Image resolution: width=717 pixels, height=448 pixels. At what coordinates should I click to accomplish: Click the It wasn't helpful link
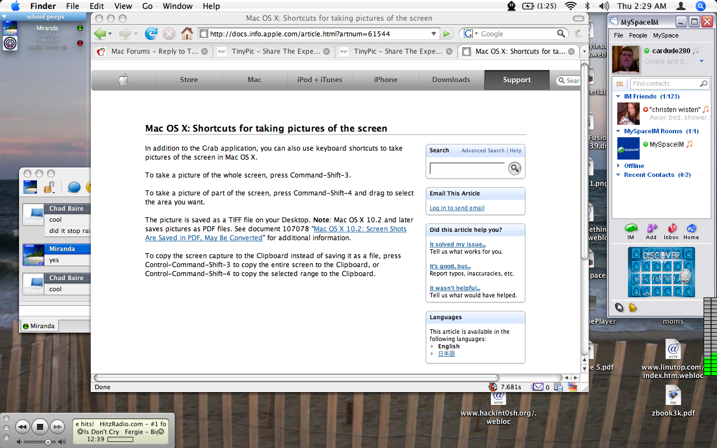(455, 288)
